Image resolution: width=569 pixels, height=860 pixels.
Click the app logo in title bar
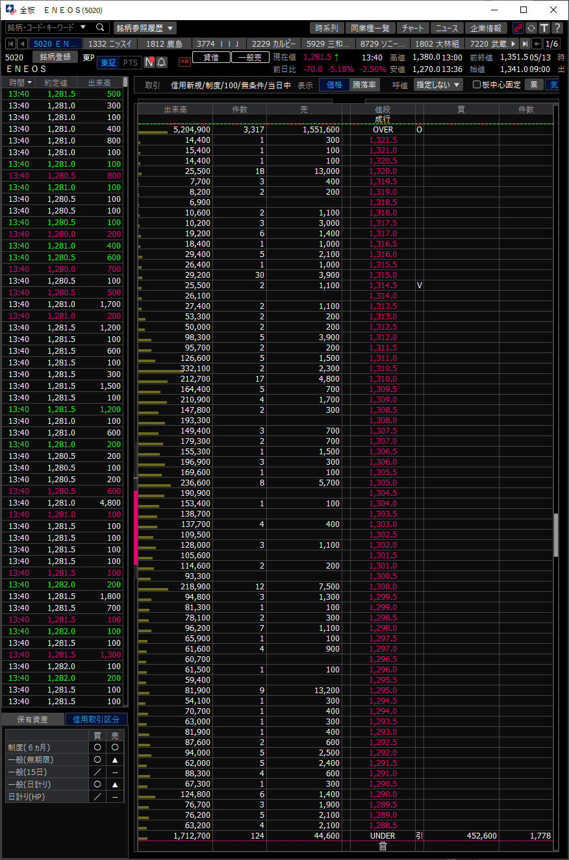10,10
